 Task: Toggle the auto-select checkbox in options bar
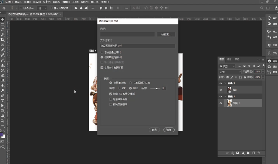(x=21, y=8)
